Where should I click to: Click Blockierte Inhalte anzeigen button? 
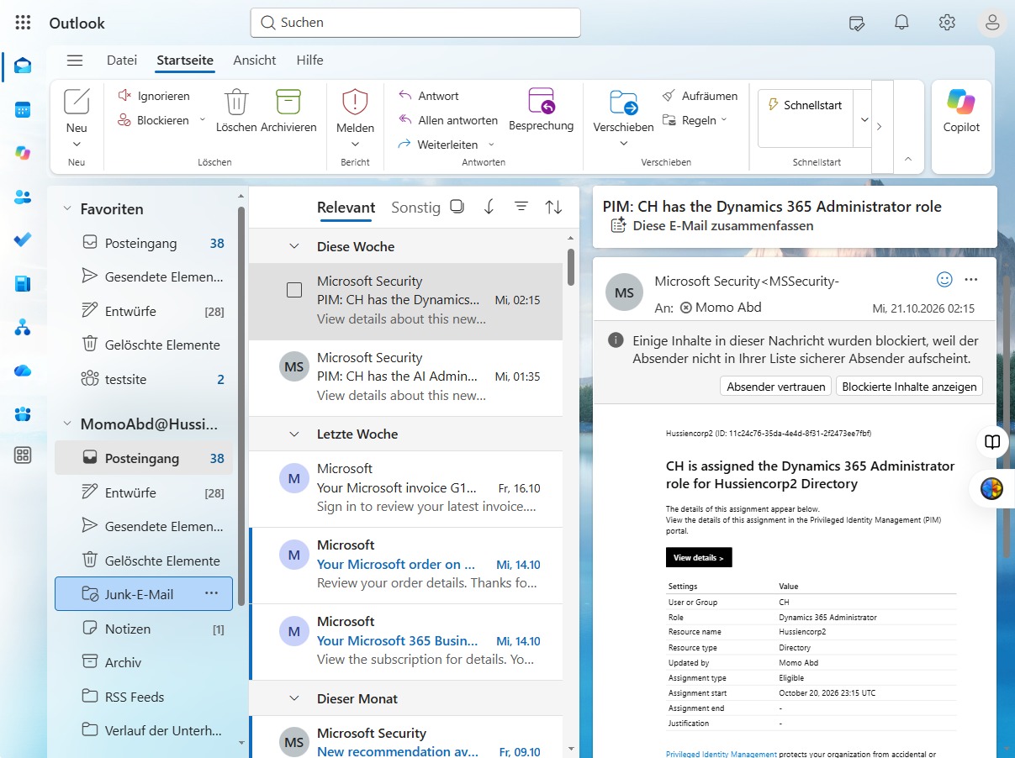[x=909, y=387]
